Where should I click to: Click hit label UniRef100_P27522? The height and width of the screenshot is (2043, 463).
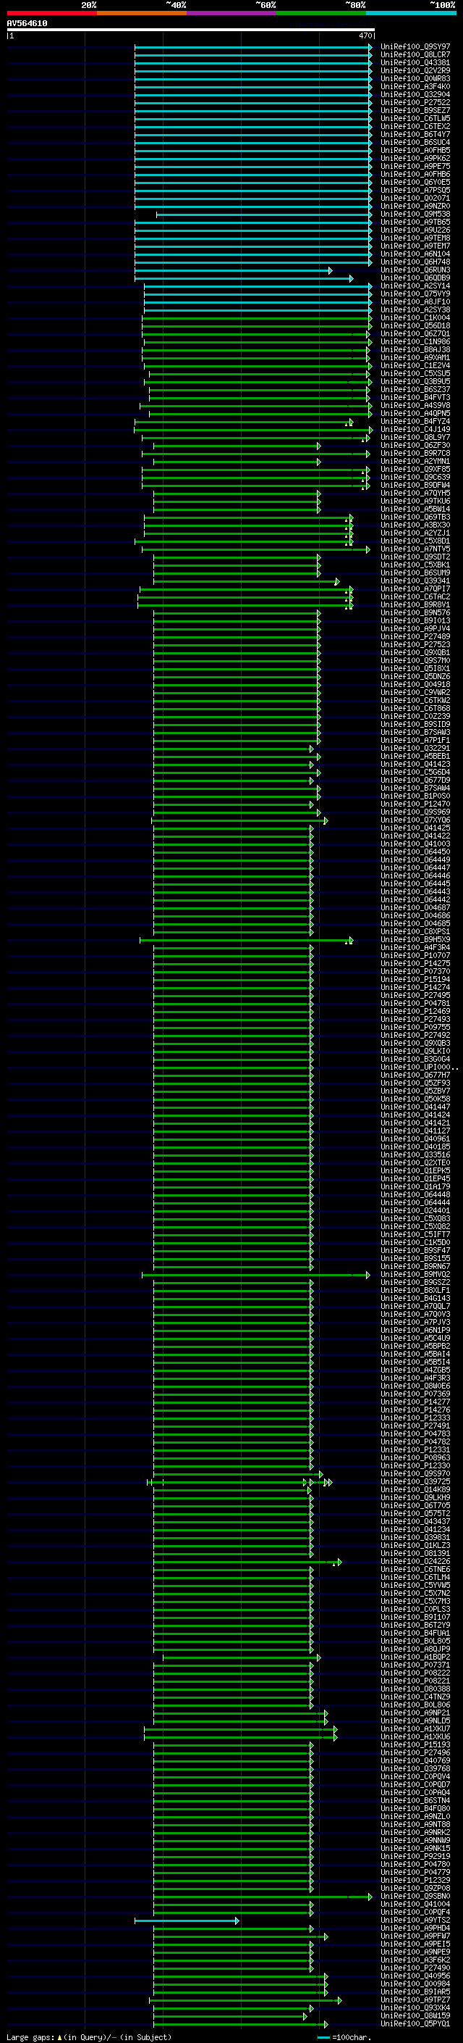[x=415, y=102]
